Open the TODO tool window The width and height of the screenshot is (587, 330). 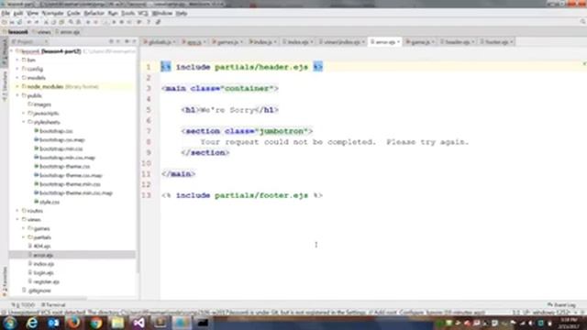(23, 305)
